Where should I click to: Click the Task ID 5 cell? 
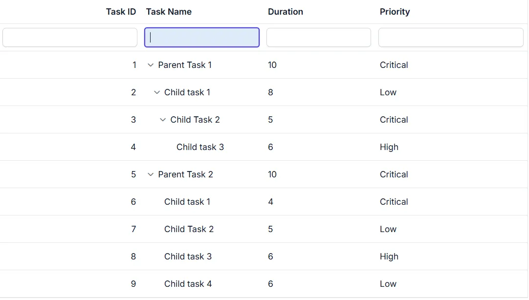point(133,174)
